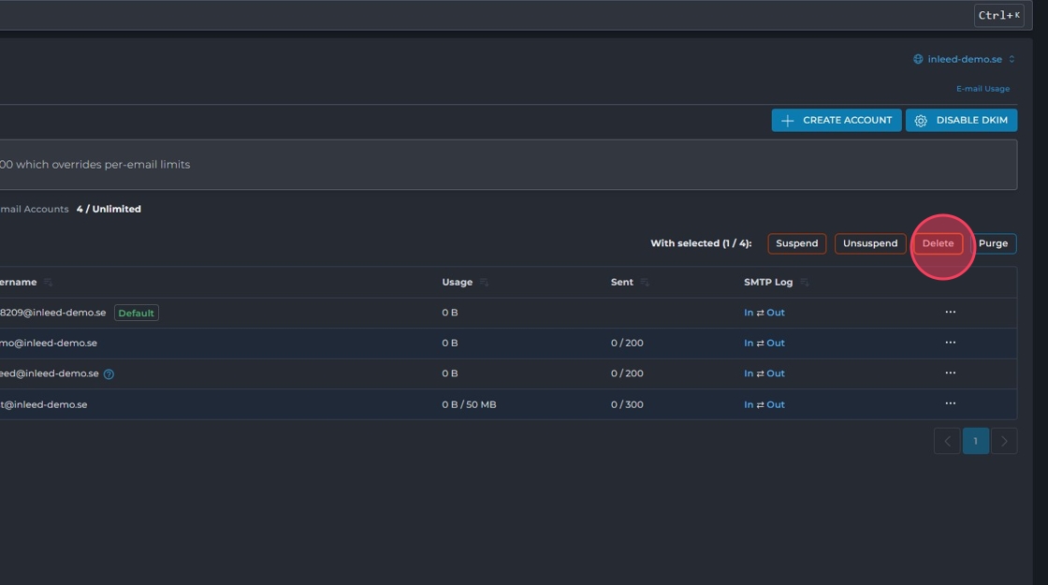The width and height of the screenshot is (1048, 585).
Task: Suspend the selected email account
Action: coord(796,243)
